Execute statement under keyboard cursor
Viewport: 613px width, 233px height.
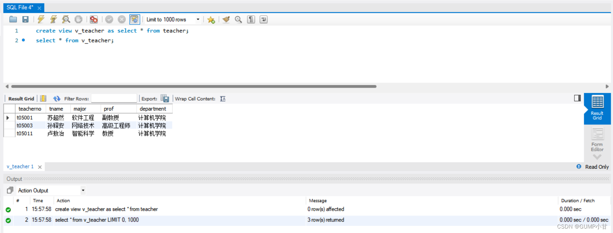click(54, 19)
